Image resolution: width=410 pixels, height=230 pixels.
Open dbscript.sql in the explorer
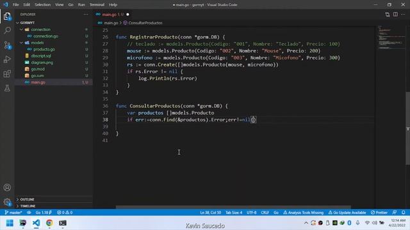pos(54,56)
